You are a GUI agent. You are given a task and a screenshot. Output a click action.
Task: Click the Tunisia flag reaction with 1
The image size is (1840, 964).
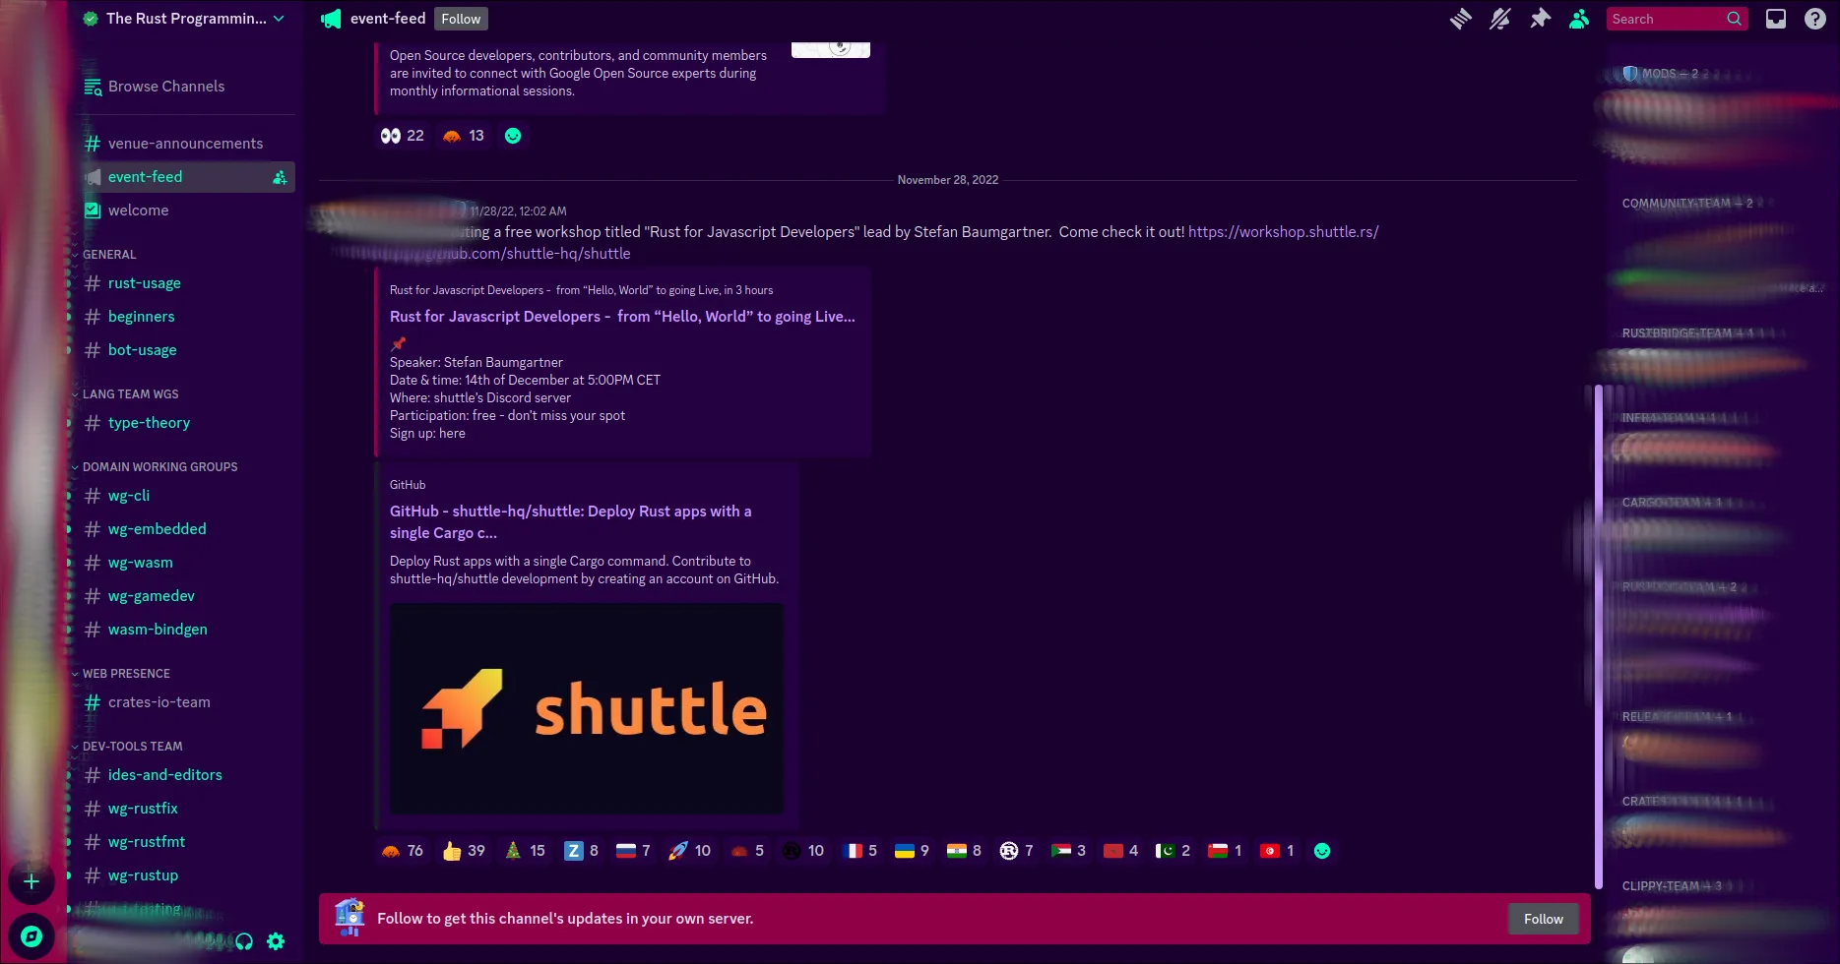(1277, 851)
